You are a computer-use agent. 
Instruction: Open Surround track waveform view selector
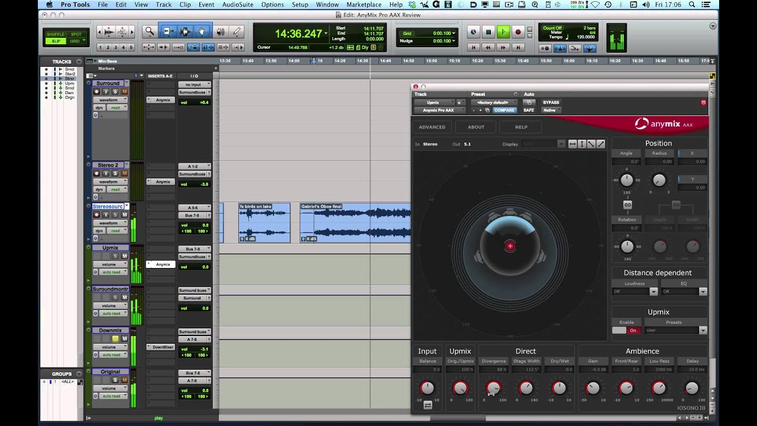tap(109, 100)
